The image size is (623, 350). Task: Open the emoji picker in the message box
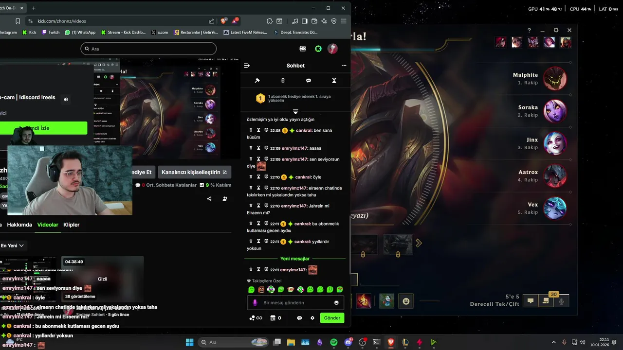(x=336, y=303)
